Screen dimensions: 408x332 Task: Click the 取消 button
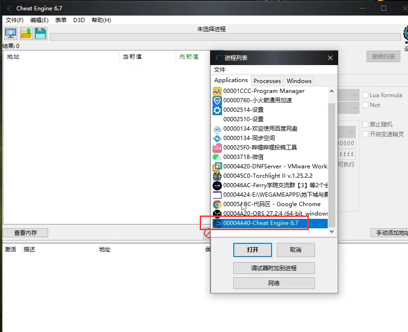(296, 250)
